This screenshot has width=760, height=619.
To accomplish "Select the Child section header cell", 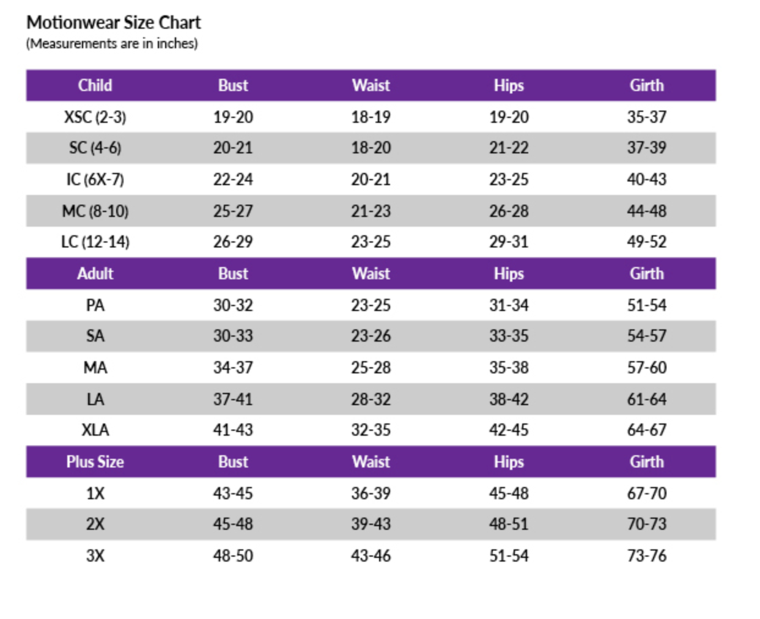I will pos(95,86).
